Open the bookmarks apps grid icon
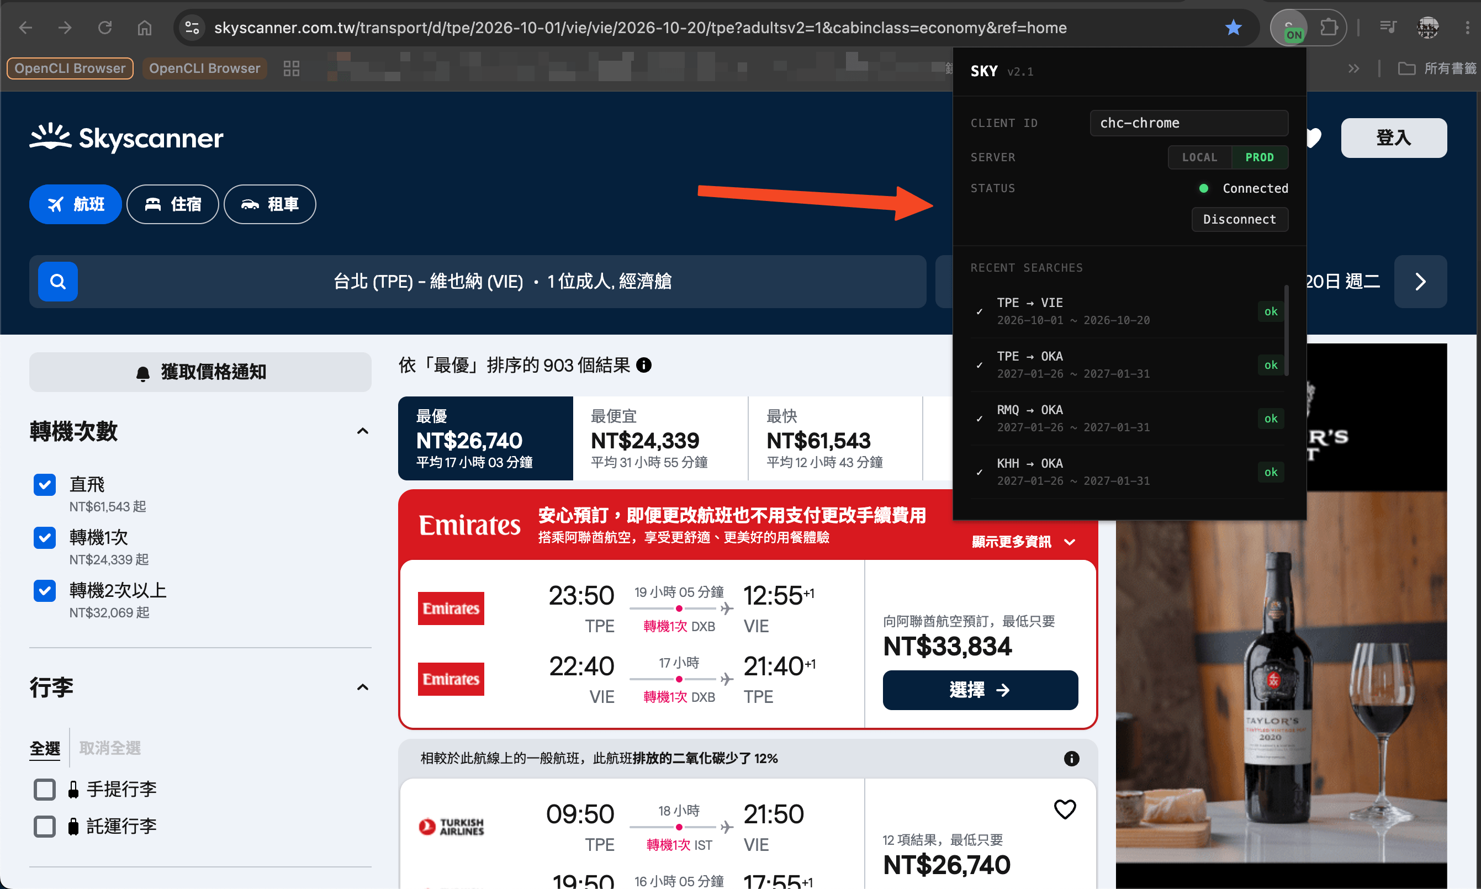 (291, 68)
